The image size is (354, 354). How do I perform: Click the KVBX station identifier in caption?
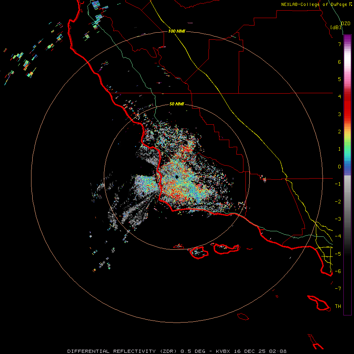(x=223, y=351)
